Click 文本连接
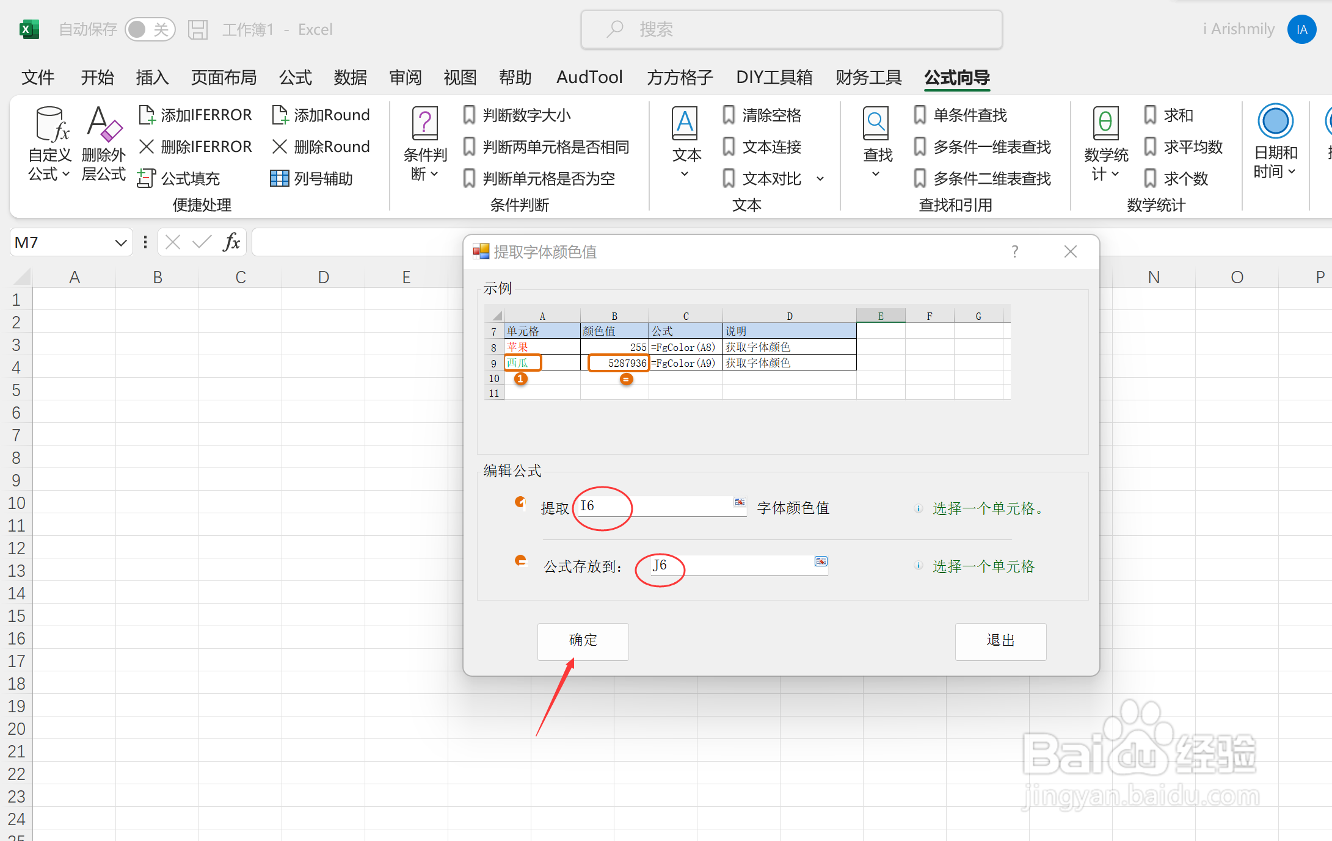Screen dimensions: 1332x841 click(x=762, y=146)
